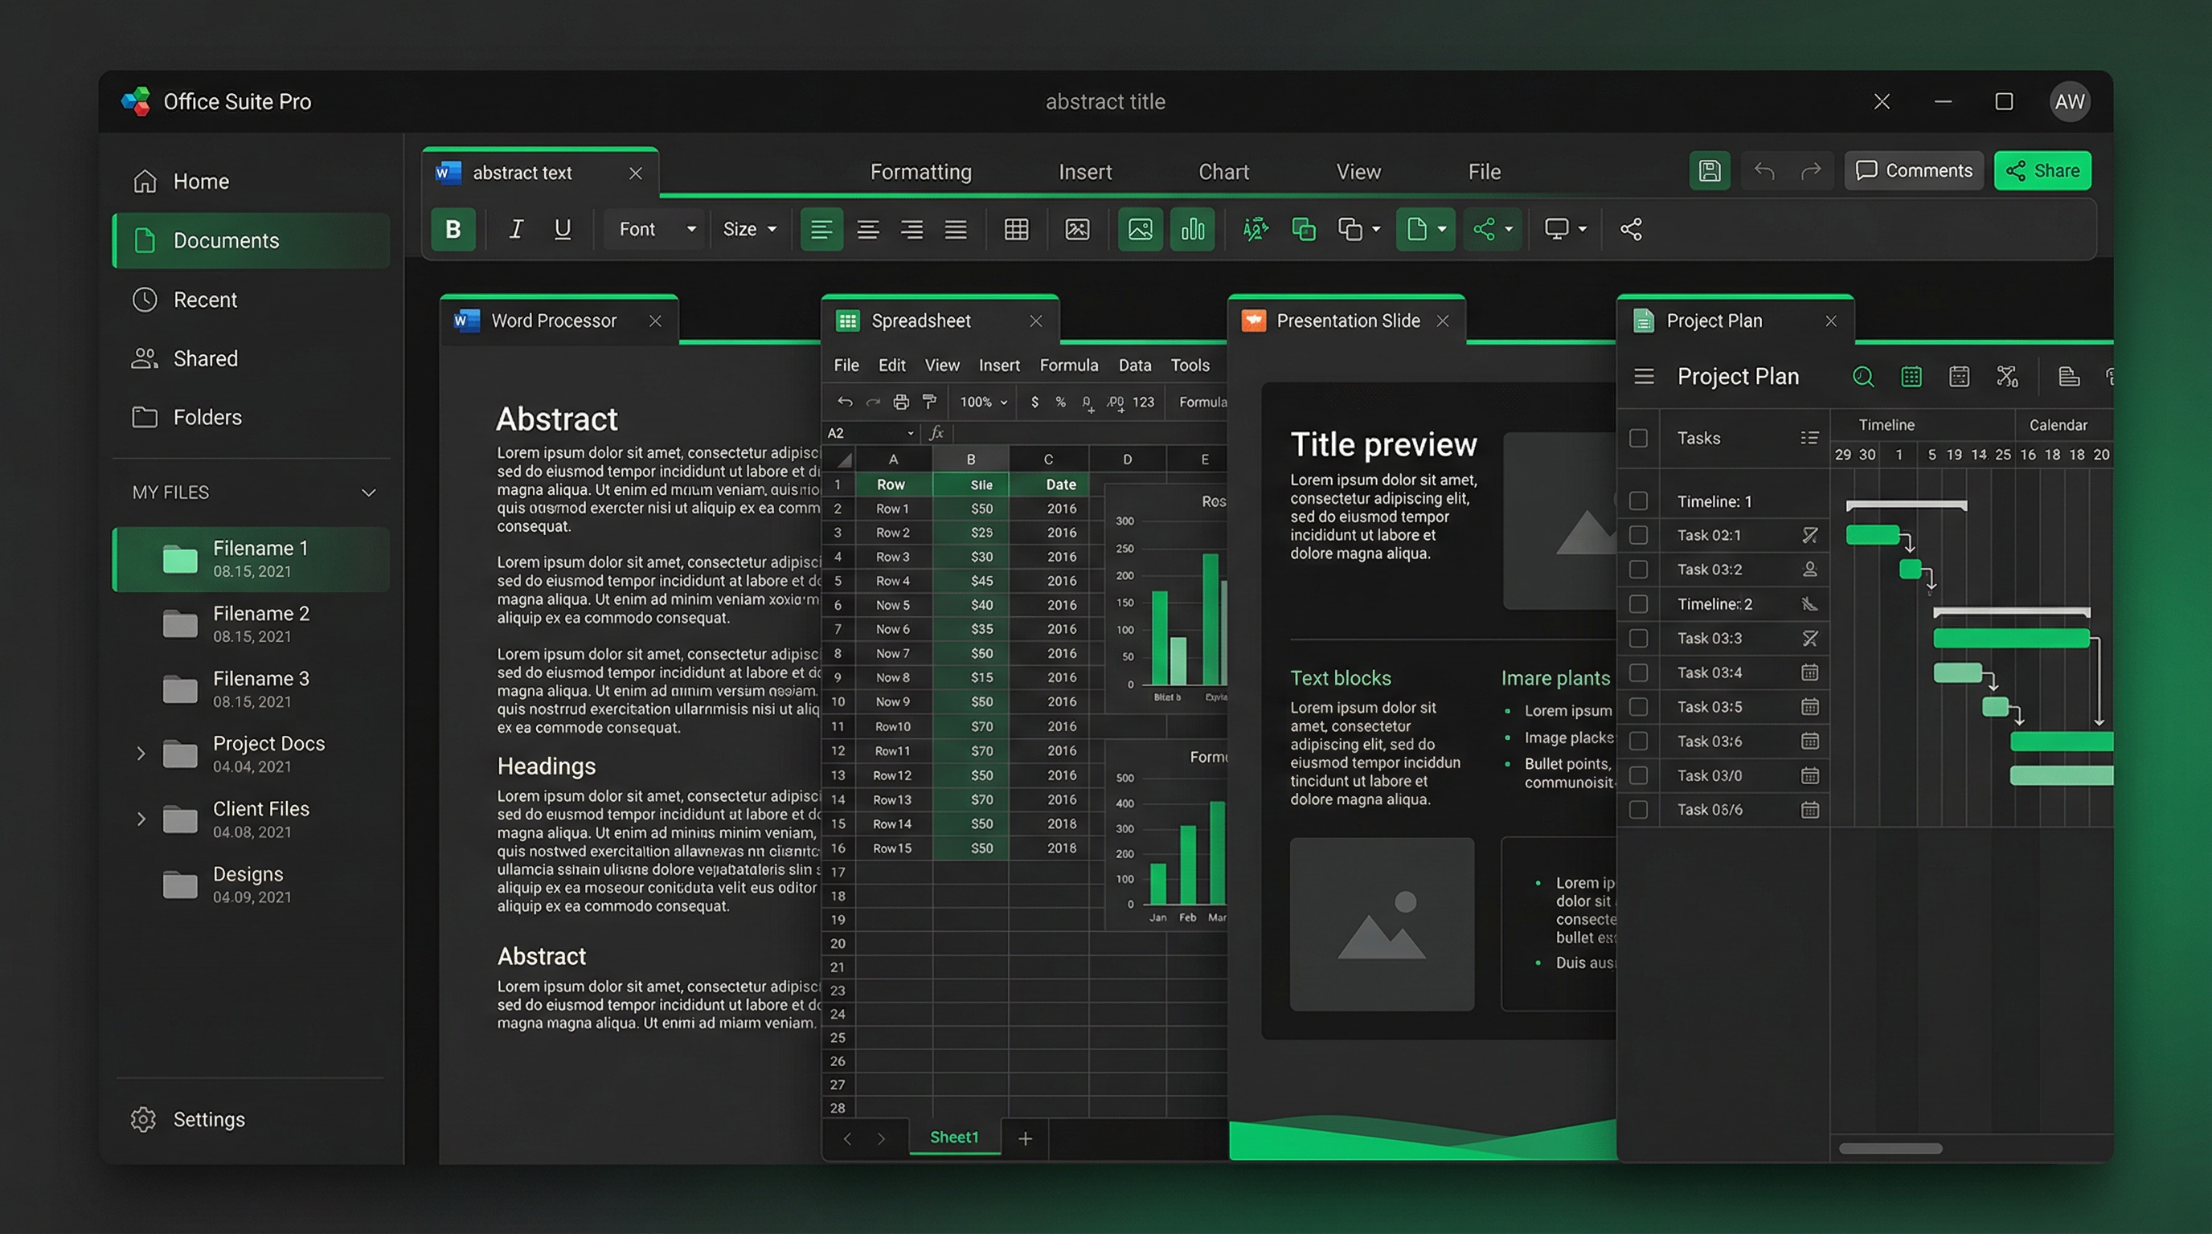
Task: Apply underline formatting
Action: pyautogui.click(x=563, y=229)
